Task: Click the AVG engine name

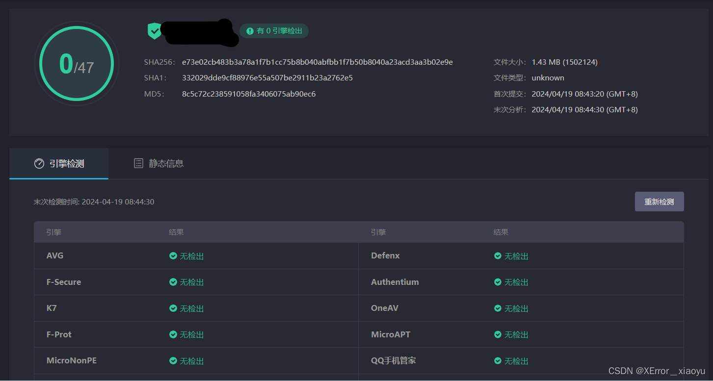Action: pos(55,255)
